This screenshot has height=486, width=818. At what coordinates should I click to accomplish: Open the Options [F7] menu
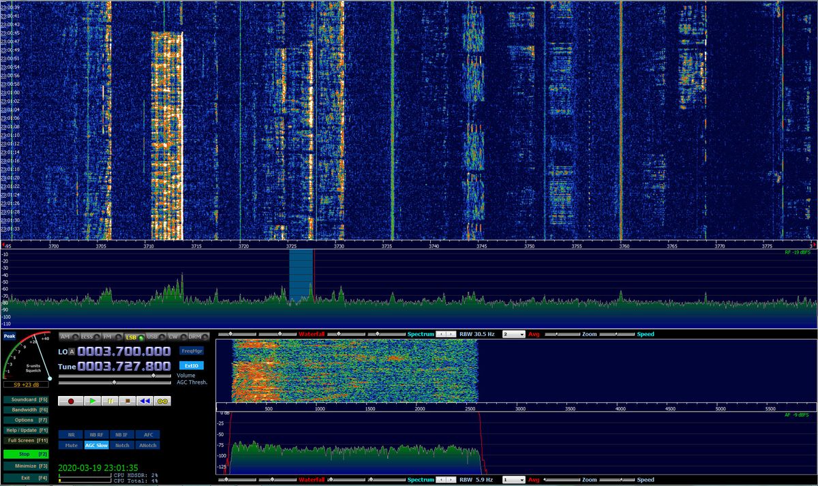(26, 420)
